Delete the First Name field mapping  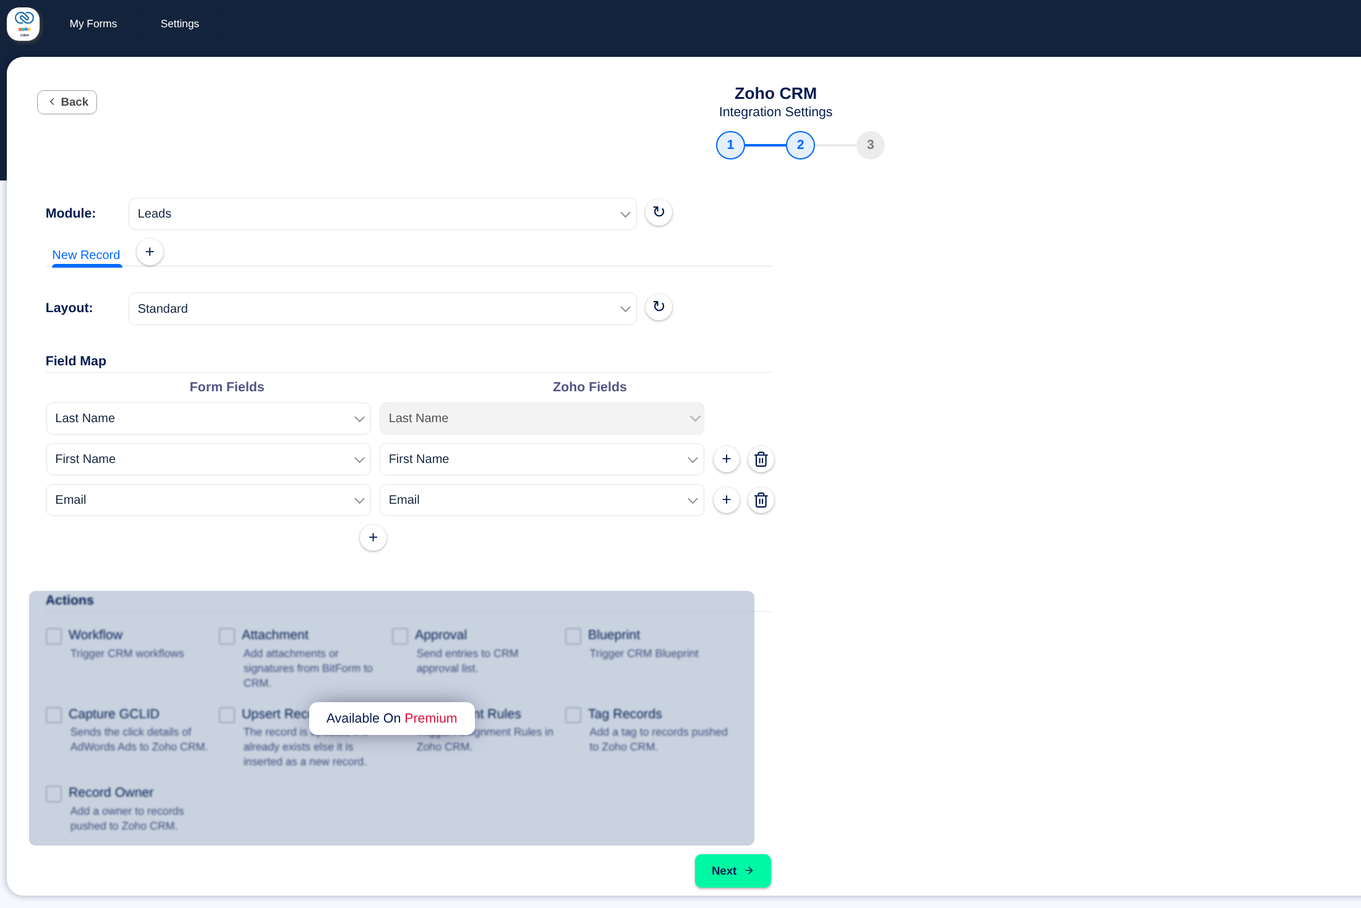761,459
